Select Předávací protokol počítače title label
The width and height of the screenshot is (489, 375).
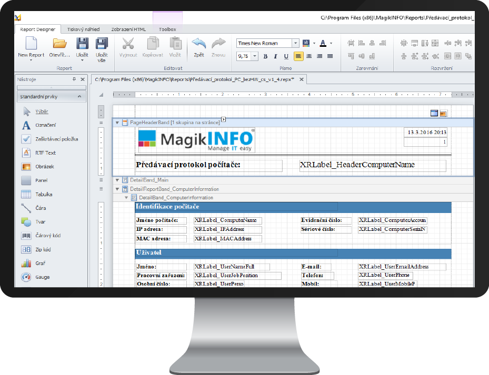point(208,165)
